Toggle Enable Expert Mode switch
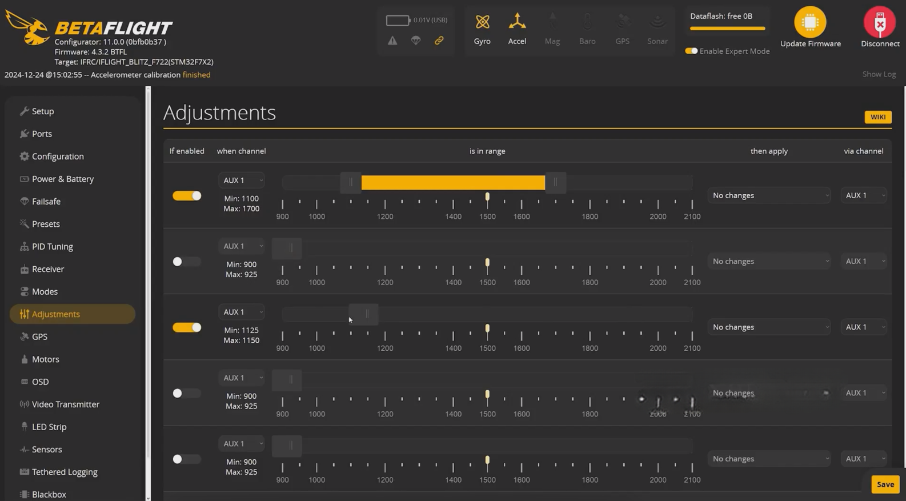This screenshot has width=906, height=501. click(x=691, y=51)
